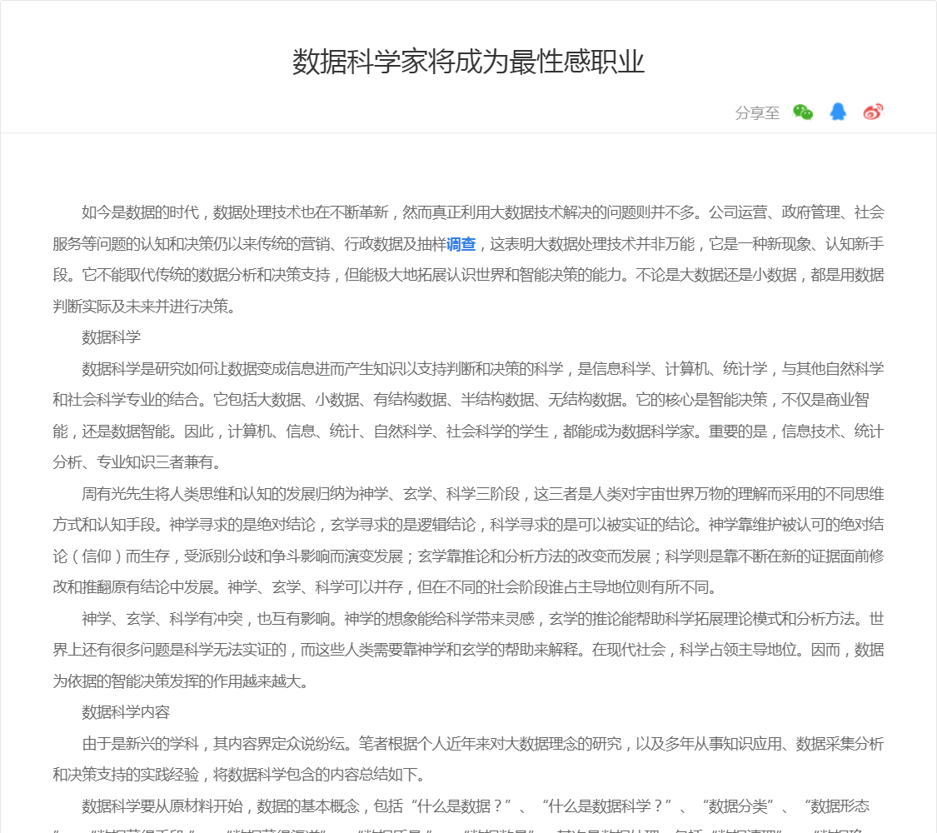This screenshot has width=937, height=833.
Task: Share the article to Sina Weibo
Action: 873,112
